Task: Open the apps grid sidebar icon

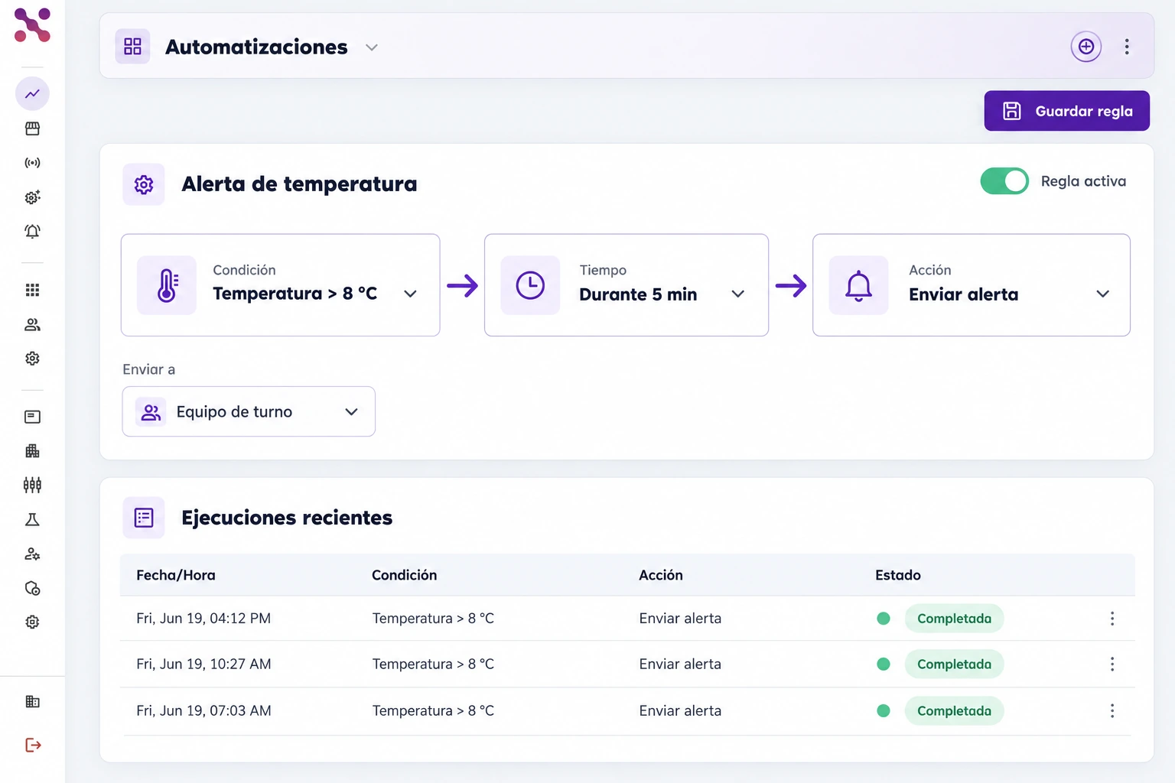Action: [32, 290]
